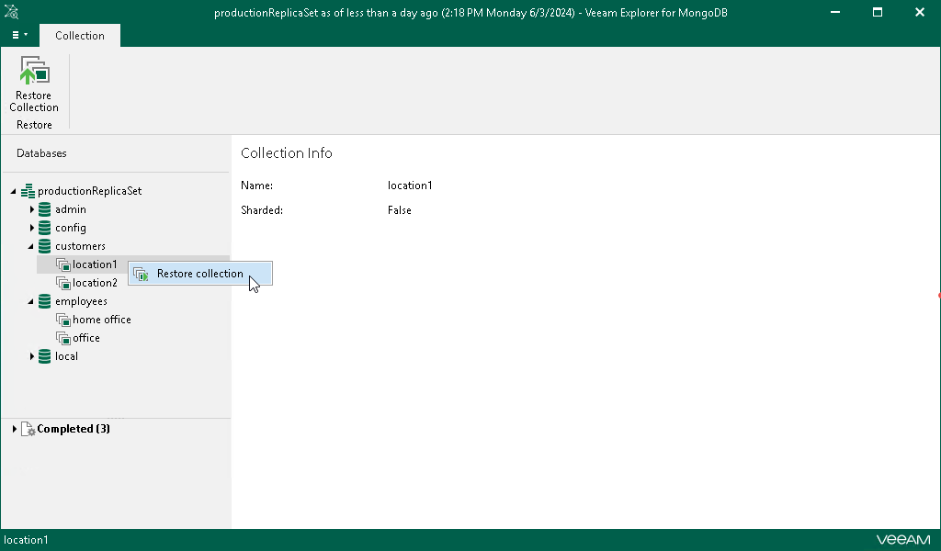Open the main hamburger menu dropdown

19,35
